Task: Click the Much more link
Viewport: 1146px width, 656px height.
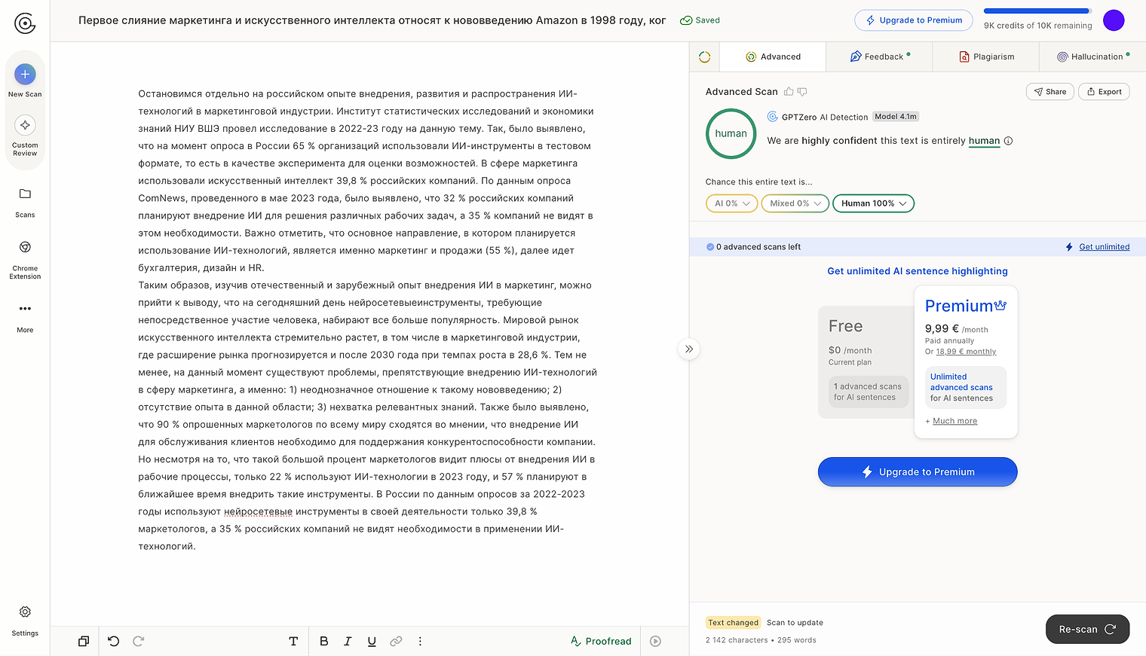Action: click(955, 421)
